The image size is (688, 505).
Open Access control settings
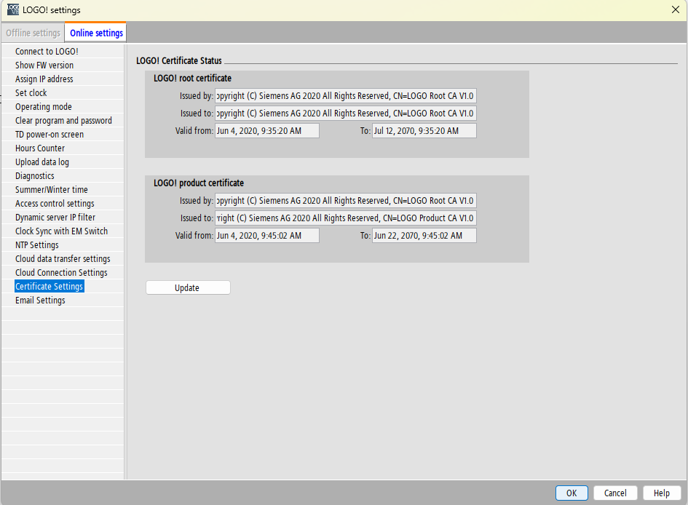tap(55, 204)
